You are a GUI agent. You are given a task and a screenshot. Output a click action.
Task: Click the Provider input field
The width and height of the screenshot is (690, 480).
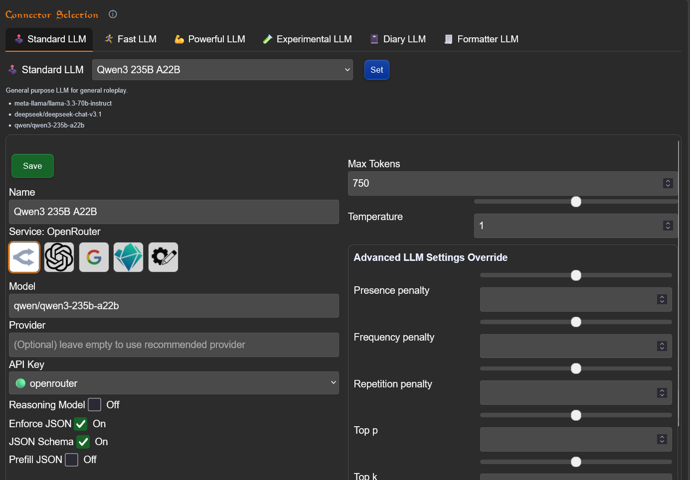pos(173,345)
